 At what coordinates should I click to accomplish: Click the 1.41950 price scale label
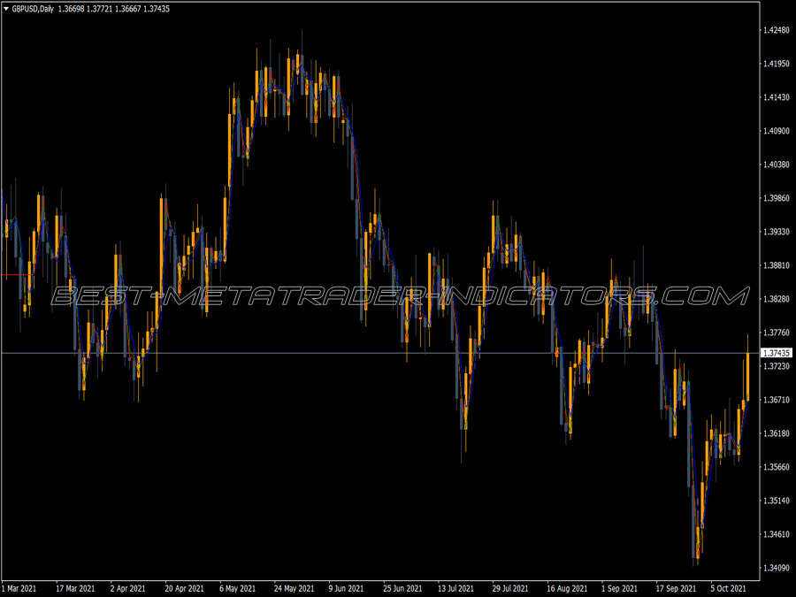[x=777, y=64]
